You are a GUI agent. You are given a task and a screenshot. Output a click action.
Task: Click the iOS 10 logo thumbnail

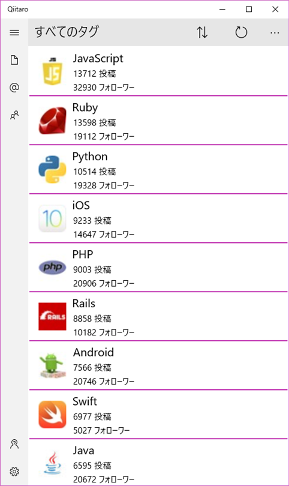coord(52,218)
